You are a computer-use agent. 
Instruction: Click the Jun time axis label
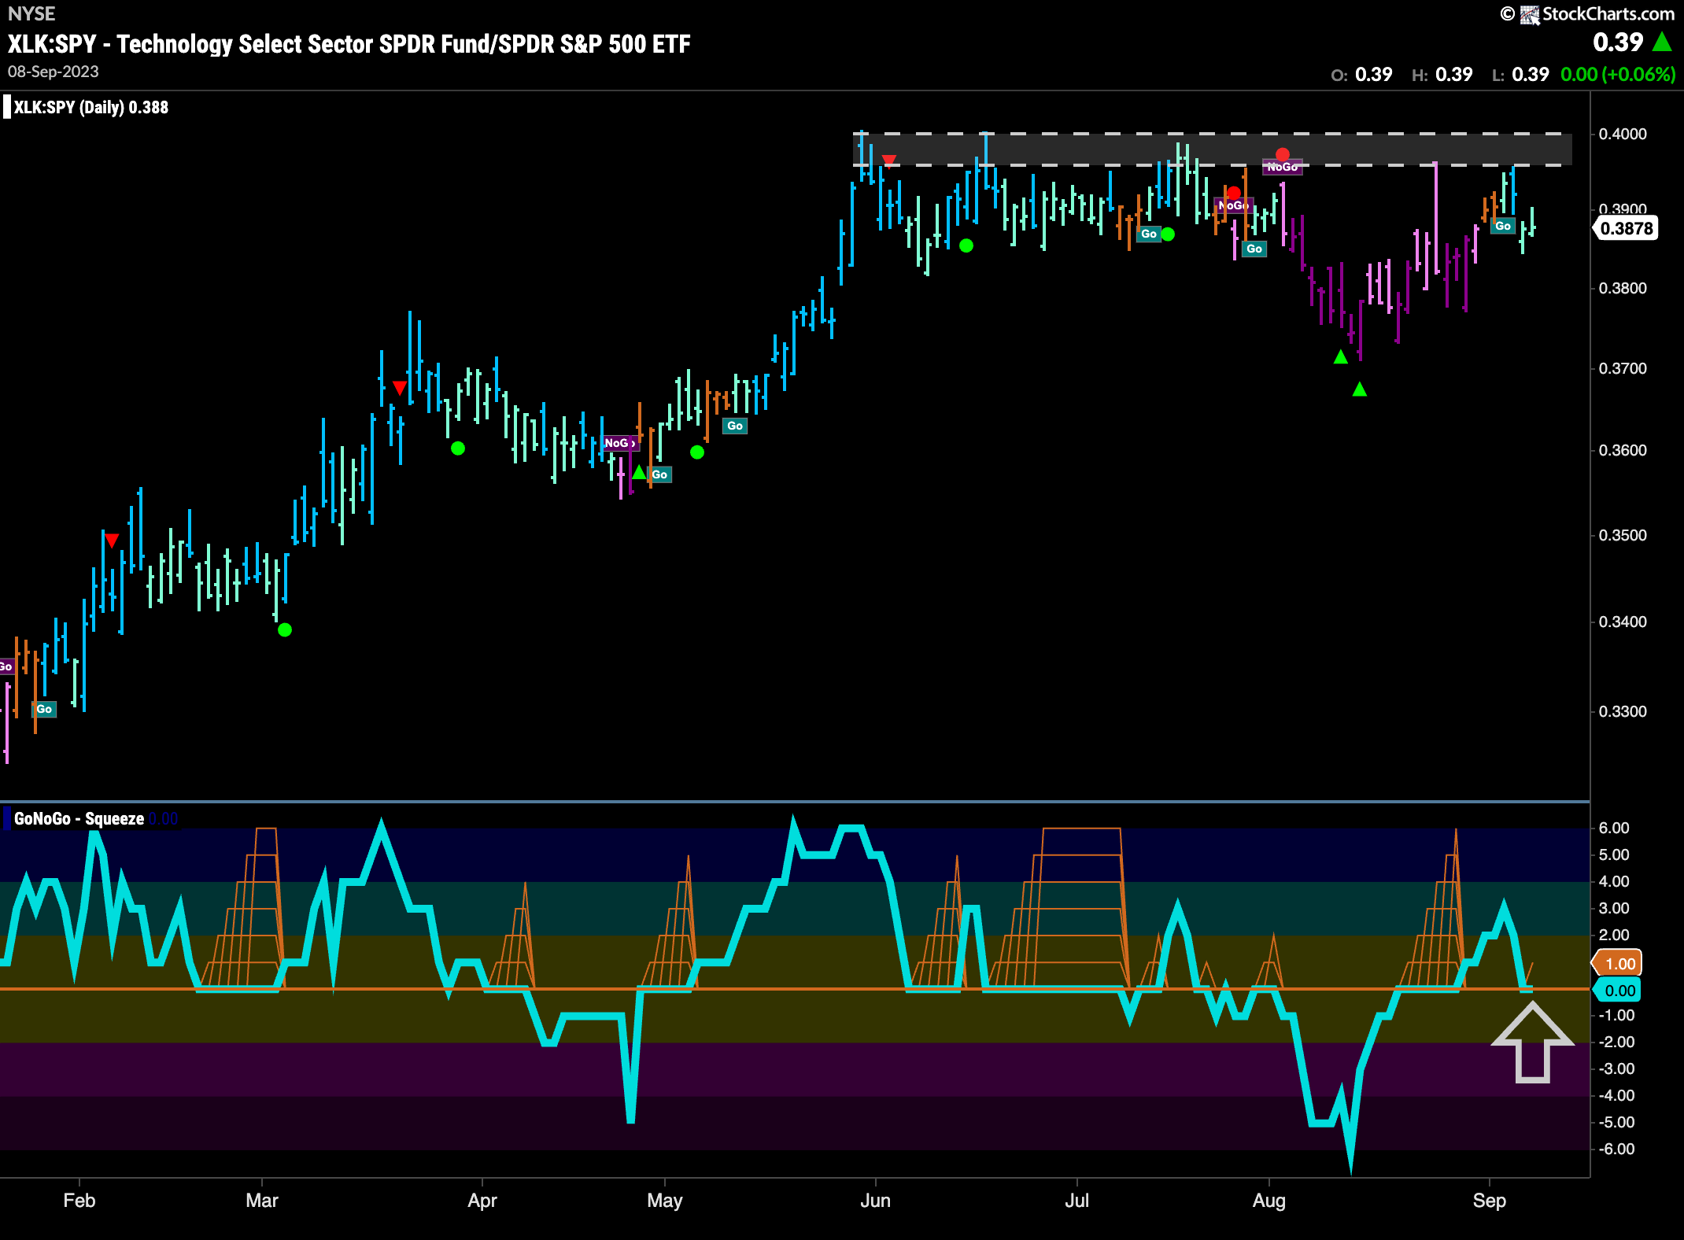(x=876, y=1201)
